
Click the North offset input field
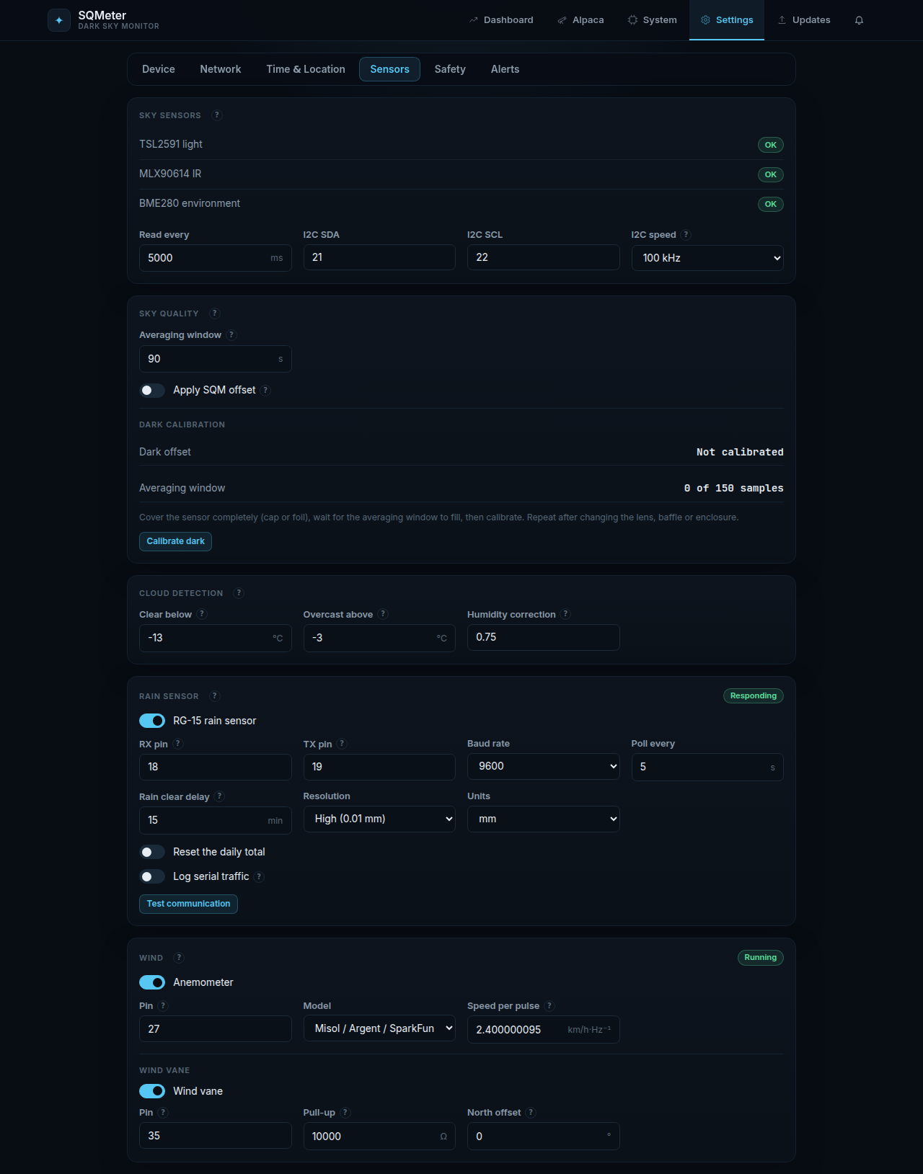(x=544, y=1136)
